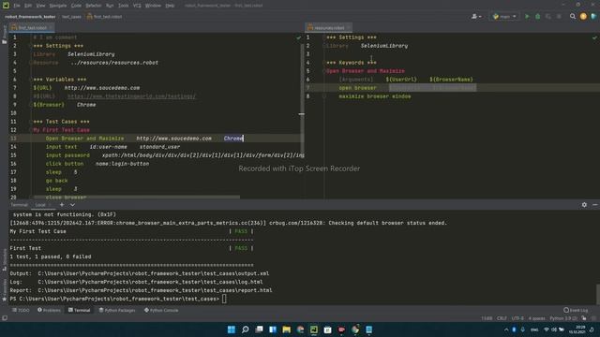Click the grayed-out stop button in run toolbar
The width and height of the screenshot is (600, 337).
(x=559, y=17)
